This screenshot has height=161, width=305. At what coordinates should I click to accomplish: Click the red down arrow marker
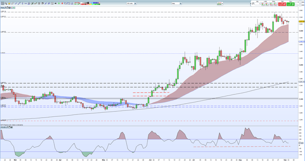[62, 4]
